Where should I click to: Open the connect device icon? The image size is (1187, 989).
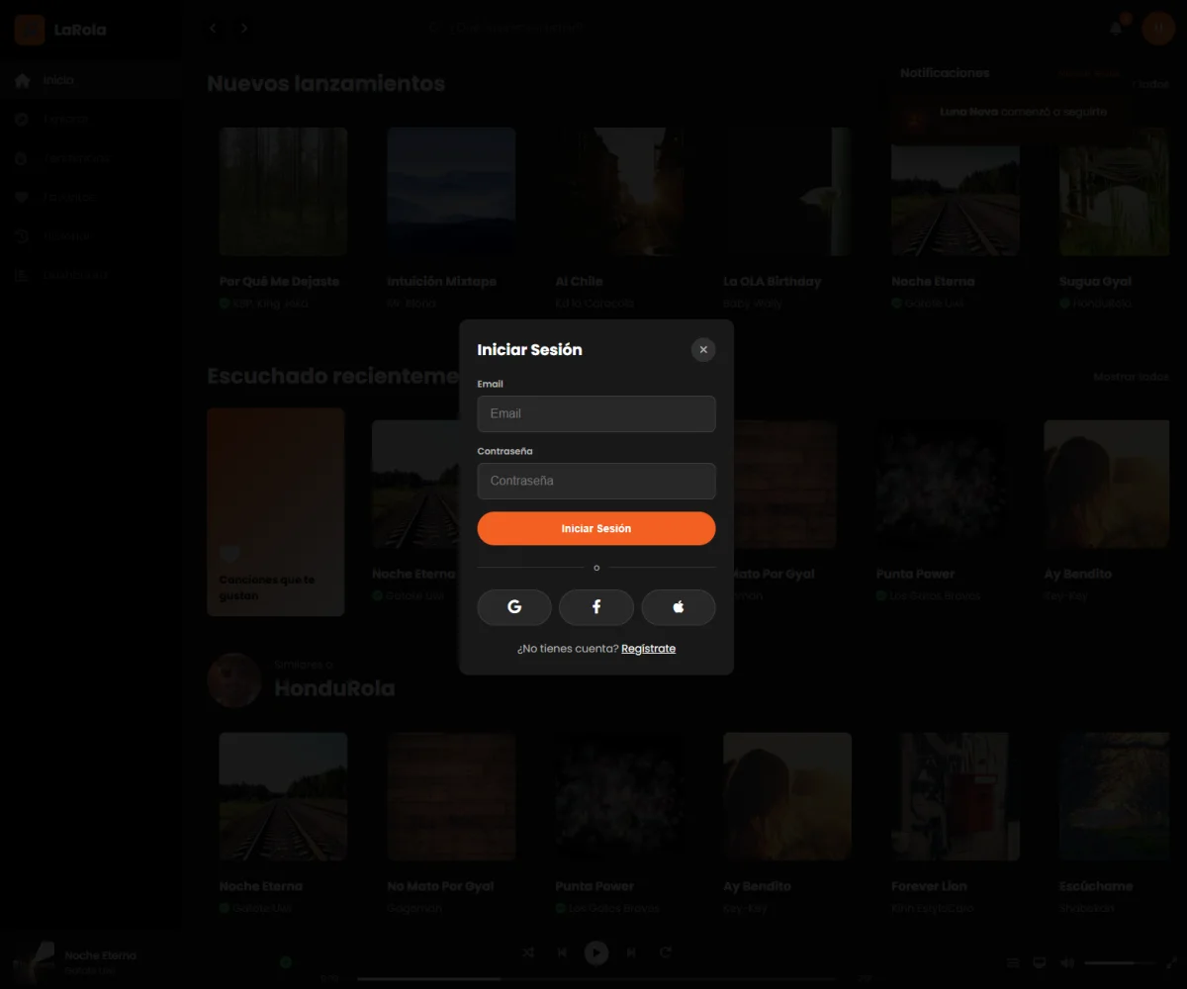click(1040, 962)
